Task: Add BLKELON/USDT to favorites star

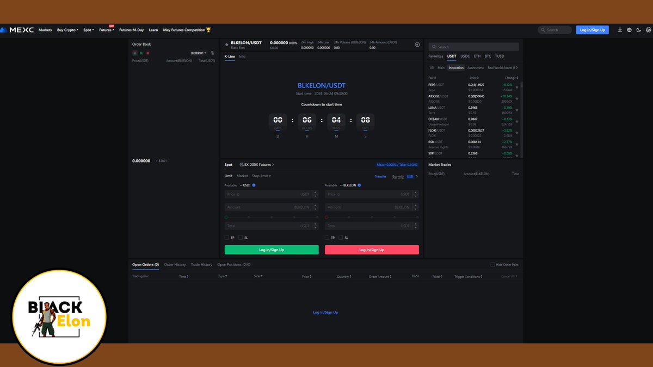Action: point(227,45)
